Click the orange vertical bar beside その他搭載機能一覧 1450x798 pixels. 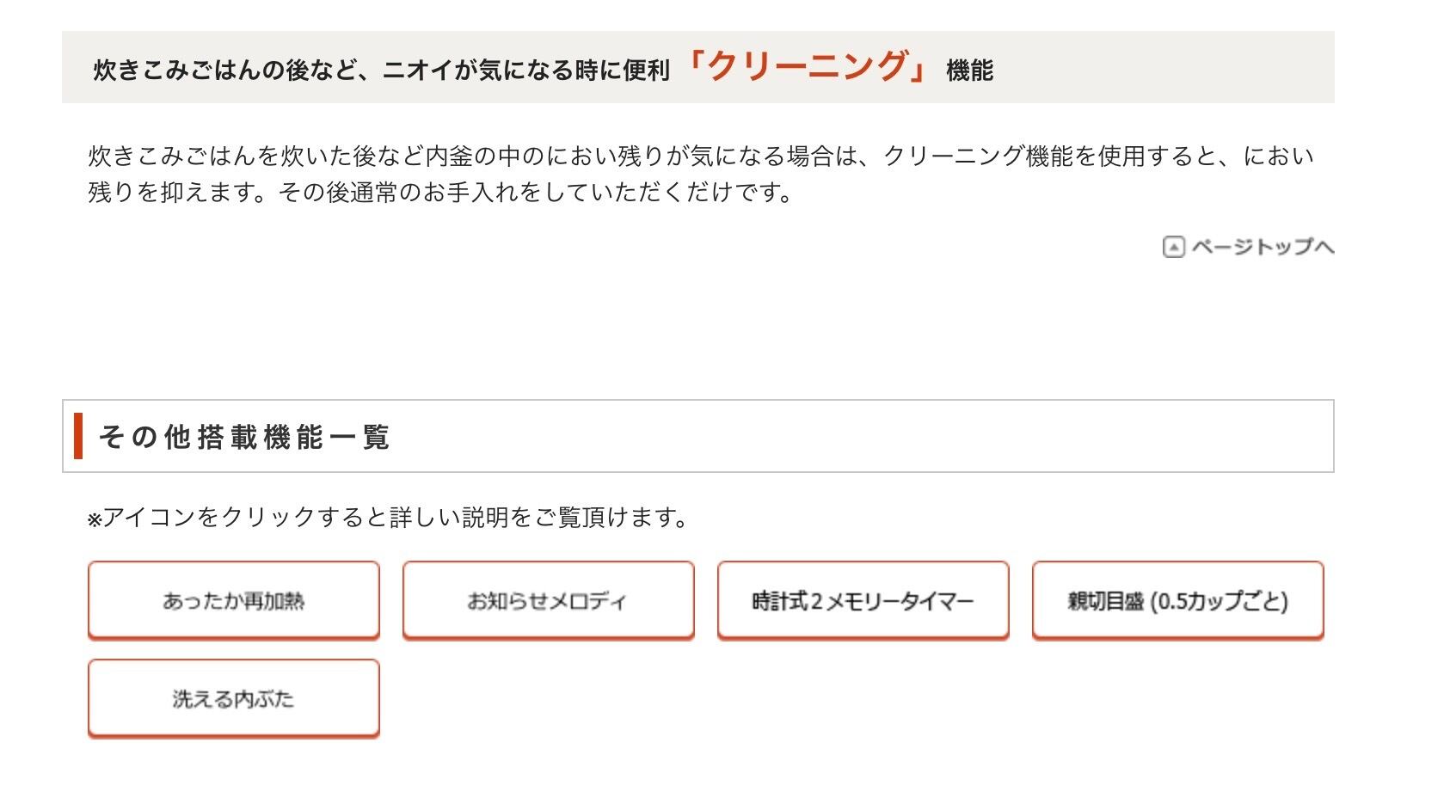[78, 436]
